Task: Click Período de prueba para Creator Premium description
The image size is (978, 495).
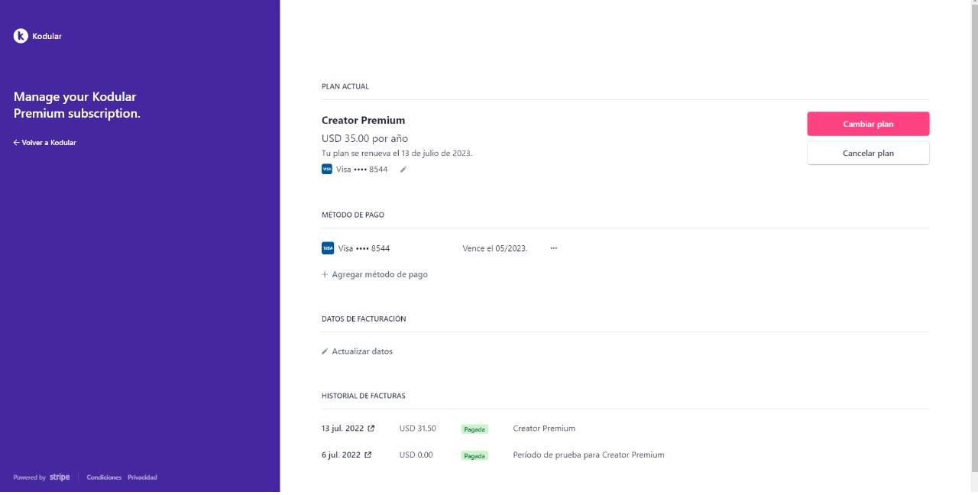Action: (588, 455)
